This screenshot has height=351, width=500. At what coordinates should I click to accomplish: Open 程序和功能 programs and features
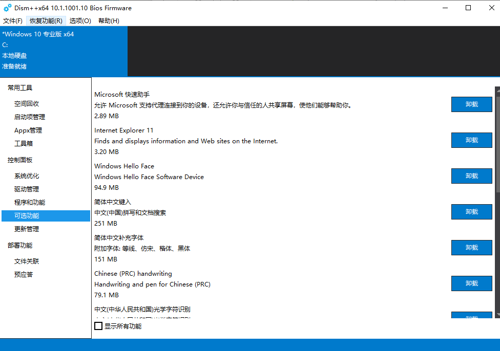pos(31,202)
